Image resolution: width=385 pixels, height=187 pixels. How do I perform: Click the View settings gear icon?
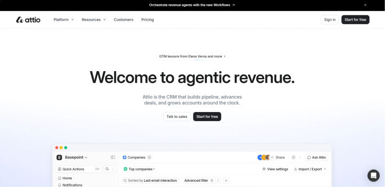tap(264, 169)
